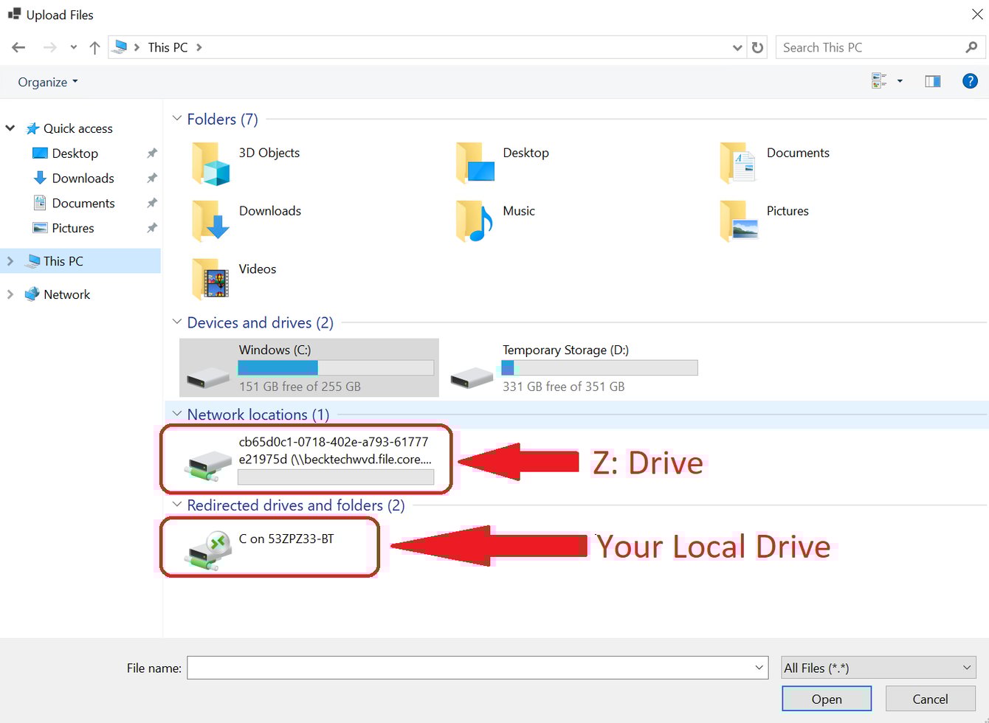Open the Preview pane toggle icon
This screenshot has height=723, width=989.
click(x=932, y=81)
